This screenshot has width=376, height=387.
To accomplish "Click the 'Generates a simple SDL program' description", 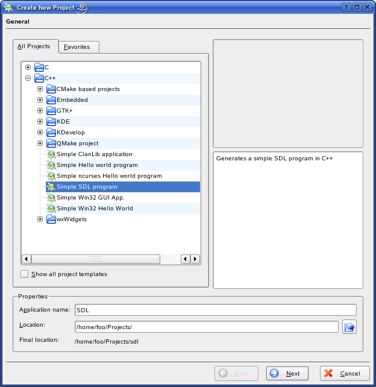I will [x=274, y=159].
